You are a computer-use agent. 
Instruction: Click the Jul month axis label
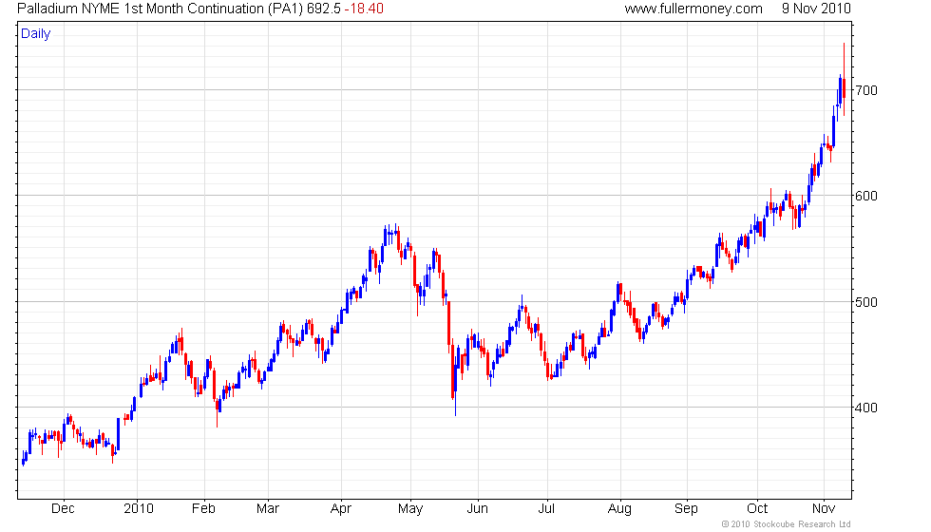point(546,509)
